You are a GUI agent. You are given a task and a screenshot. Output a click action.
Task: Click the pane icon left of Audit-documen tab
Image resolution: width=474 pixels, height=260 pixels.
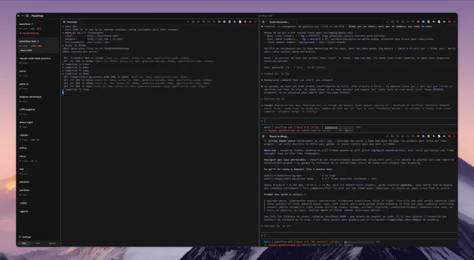click(263, 22)
